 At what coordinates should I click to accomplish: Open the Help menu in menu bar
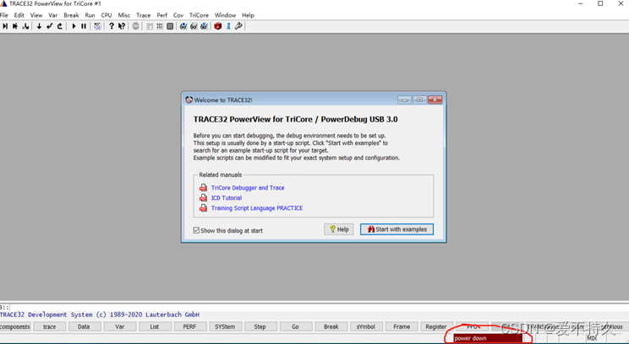point(248,15)
